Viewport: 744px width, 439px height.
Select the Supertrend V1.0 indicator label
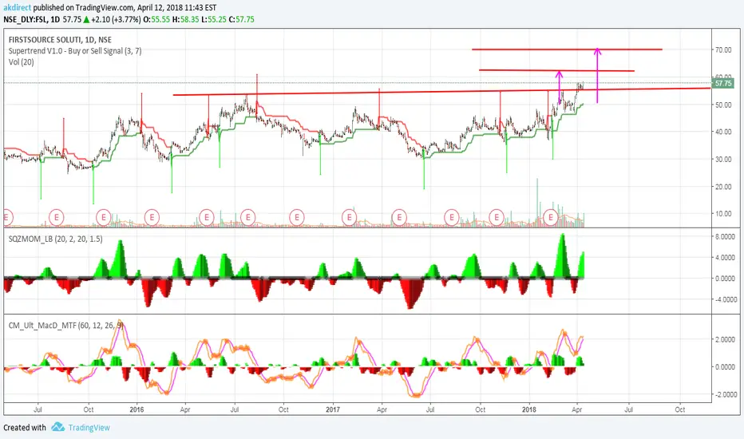75,51
